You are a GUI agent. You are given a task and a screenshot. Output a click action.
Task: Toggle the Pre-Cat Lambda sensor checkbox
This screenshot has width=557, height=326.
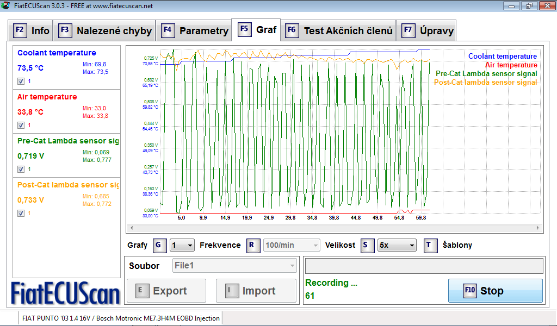[x=21, y=169]
